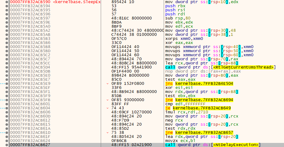
Task: Select address 00007FFB32ACB5DB
Action: 30,71
